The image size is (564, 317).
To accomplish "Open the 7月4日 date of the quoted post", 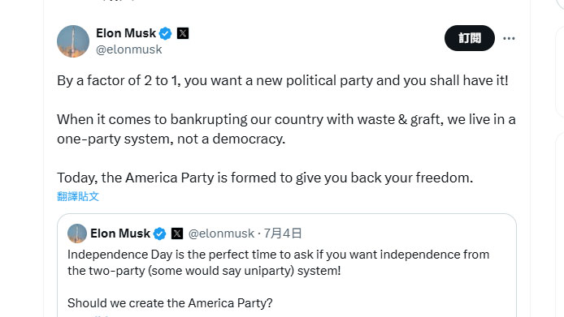I will pyautogui.click(x=283, y=233).
